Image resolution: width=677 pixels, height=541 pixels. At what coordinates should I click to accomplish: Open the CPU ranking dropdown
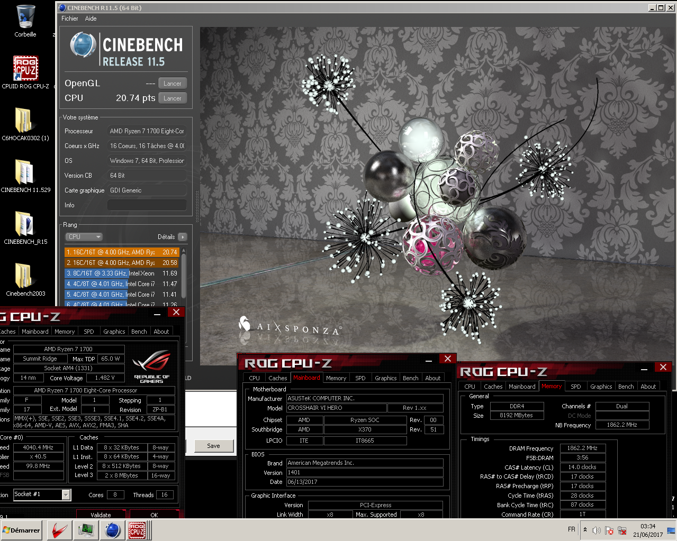[84, 237]
